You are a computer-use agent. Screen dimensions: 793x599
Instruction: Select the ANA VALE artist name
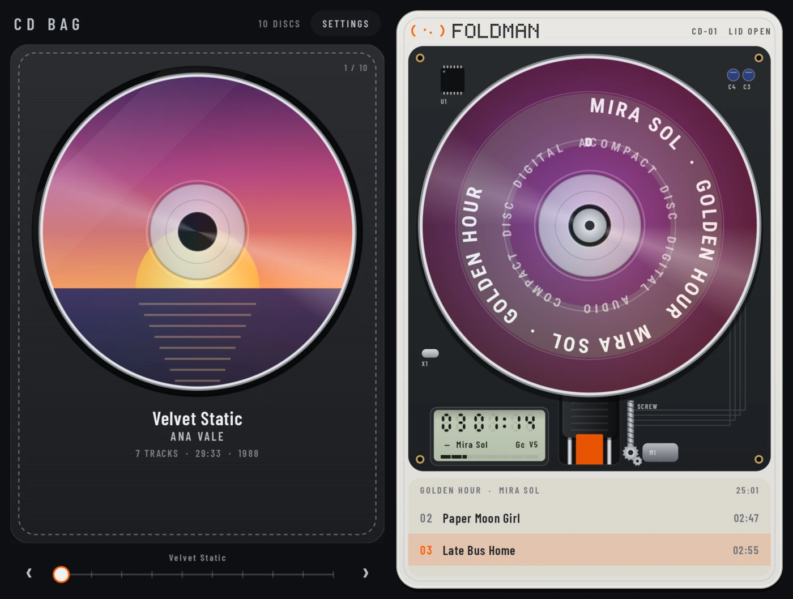pos(197,437)
